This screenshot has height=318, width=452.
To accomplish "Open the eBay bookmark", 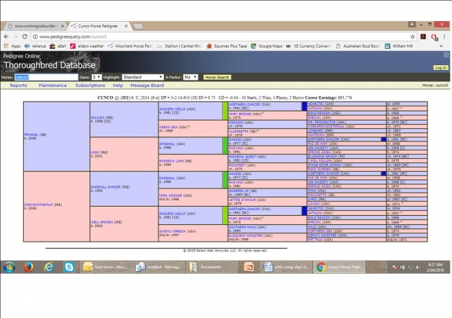I will pos(58,46).
